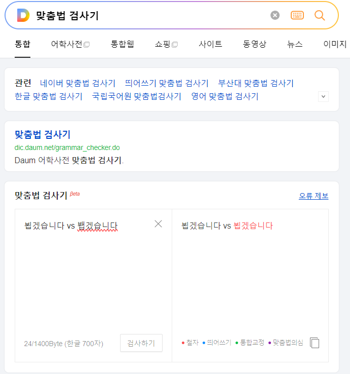350x374 pixels.
Task: Open the 맞춤법 검사기 result title link
Action: [x=43, y=134]
